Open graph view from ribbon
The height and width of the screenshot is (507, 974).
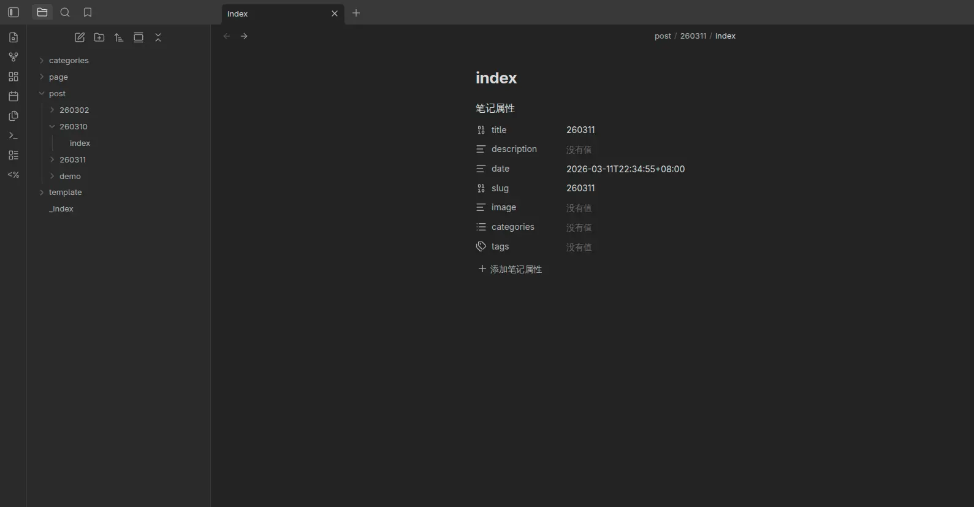point(13,57)
